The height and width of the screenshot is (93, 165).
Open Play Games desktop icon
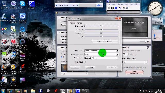(x=13, y=5)
